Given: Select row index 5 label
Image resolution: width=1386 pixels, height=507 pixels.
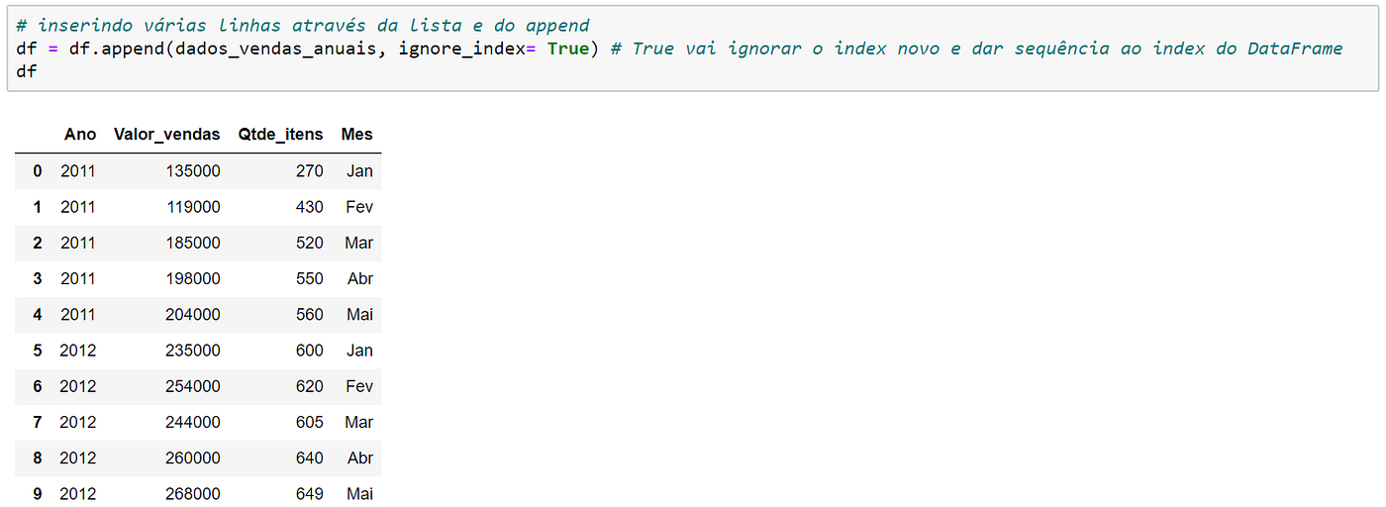Looking at the screenshot, I should click(38, 351).
